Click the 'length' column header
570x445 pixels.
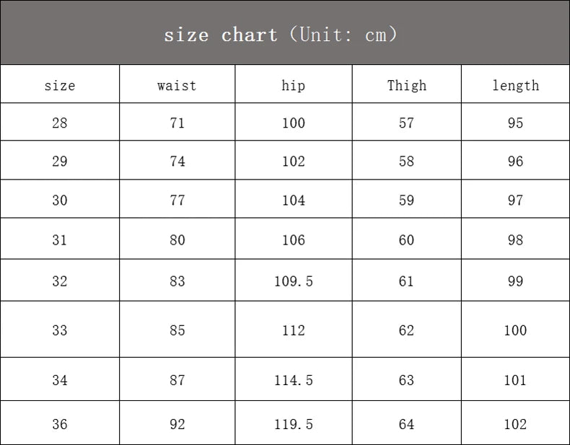tap(515, 85)
